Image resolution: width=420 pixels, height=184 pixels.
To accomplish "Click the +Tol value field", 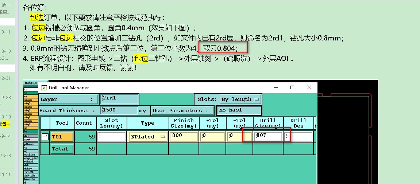I will pyautogui.click(x=213, y=137).
